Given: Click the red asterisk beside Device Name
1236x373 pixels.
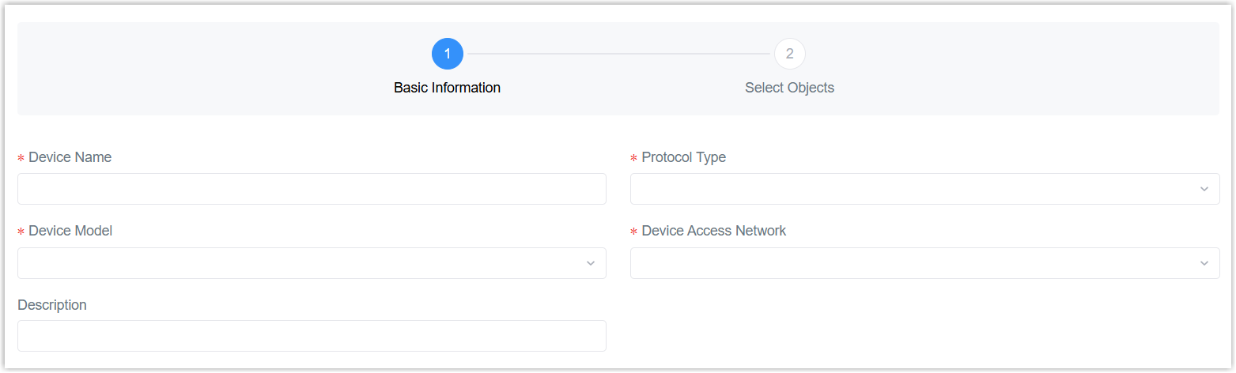Looking at the screenshot, I should 21,159.
